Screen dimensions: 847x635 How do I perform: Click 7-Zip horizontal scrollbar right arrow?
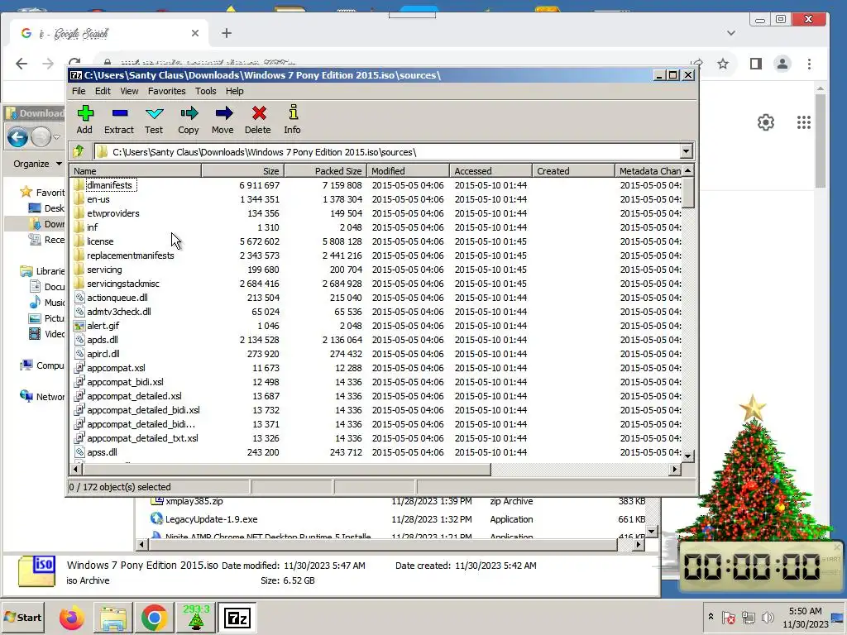(x=674, y=470)
